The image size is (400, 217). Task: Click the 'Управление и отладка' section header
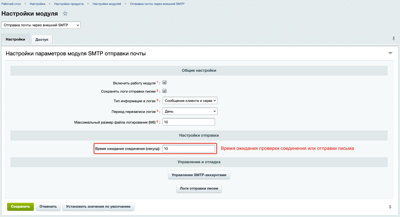point(199,162)
